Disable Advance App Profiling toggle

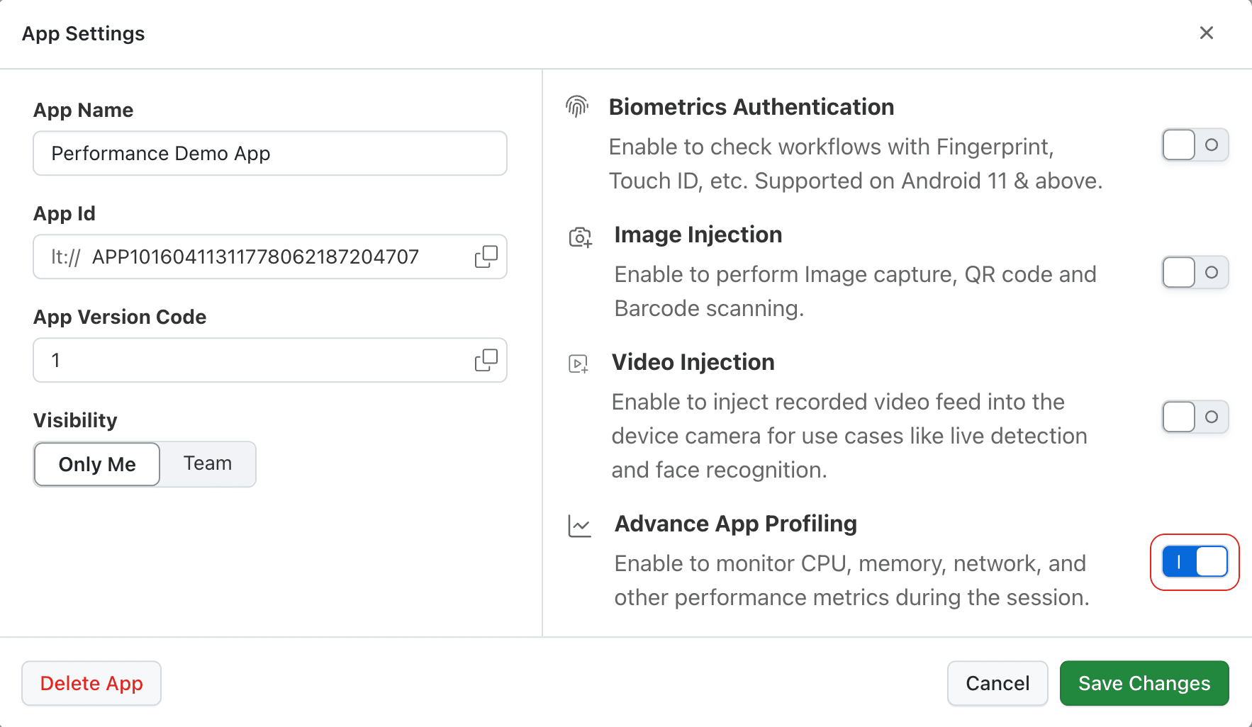coord(1195,562)
